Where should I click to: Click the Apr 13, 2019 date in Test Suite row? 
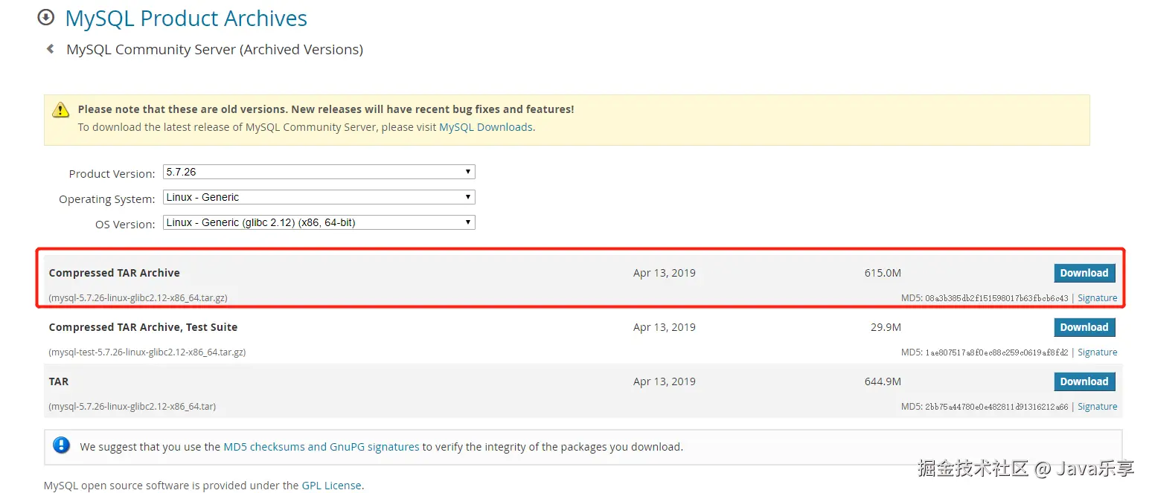pos(665,327)
